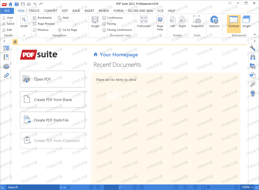Toggle the Bookmarks panel
Screen dimensions: 259x190
click(x=42, y=18)
